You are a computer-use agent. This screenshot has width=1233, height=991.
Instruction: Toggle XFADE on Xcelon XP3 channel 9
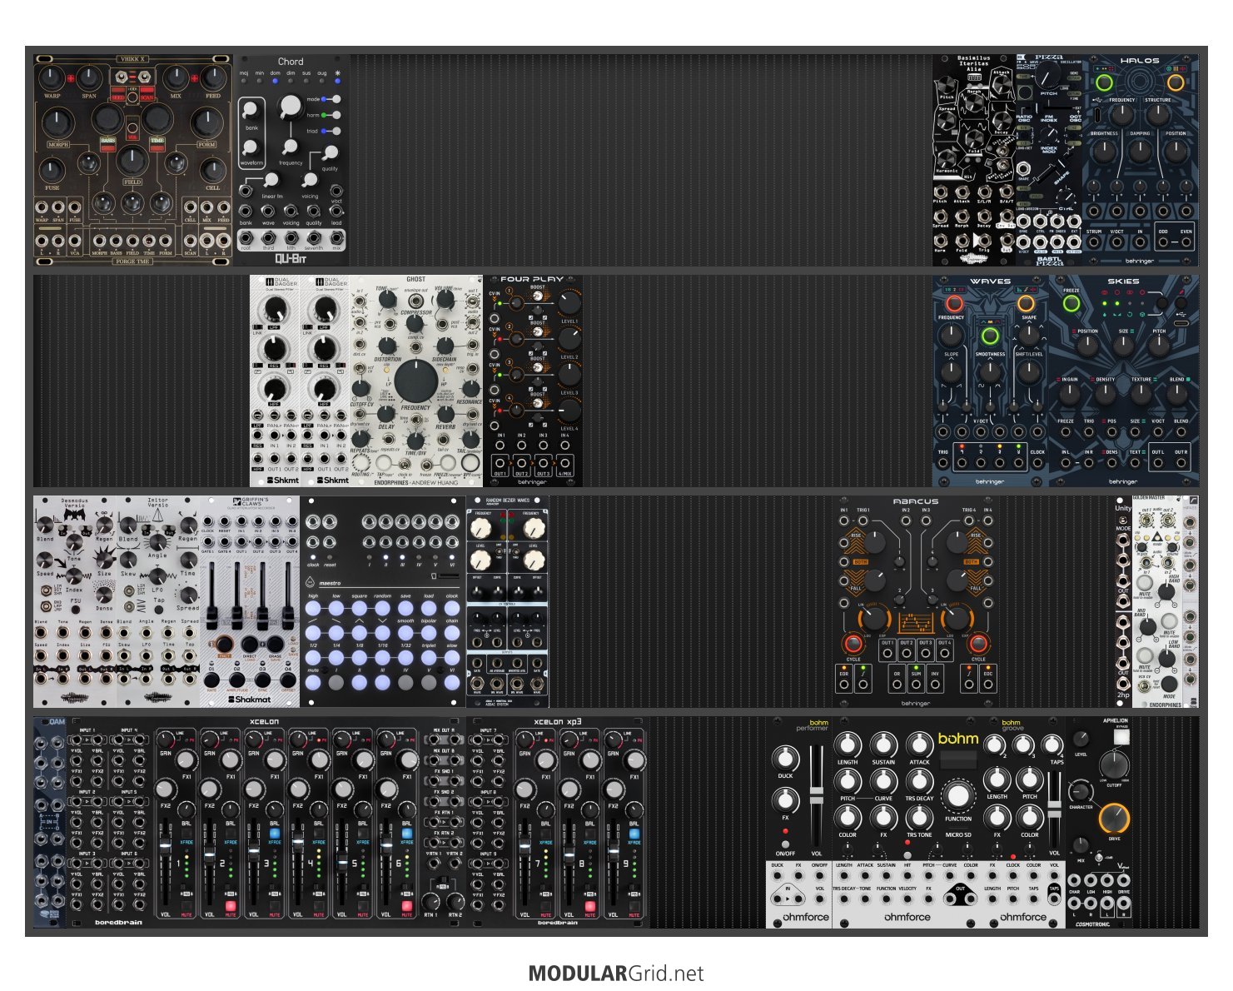pos(634,834)
